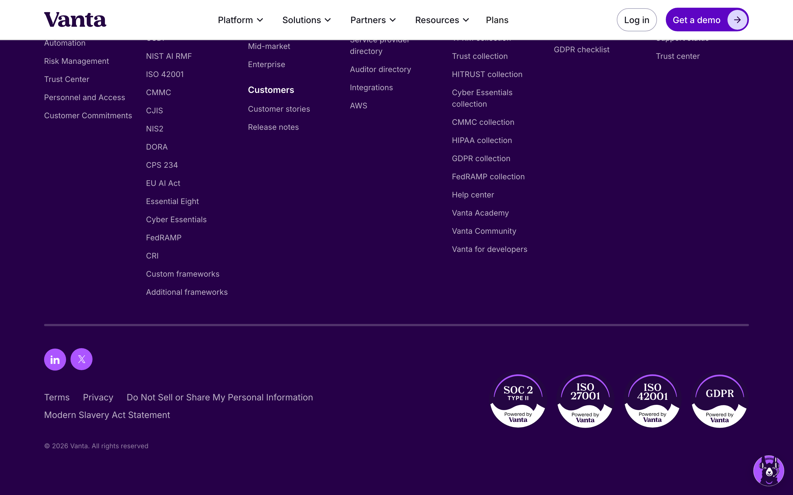Open the Resources menu chevron
Viewport: 793px width, 495px height.
pos(466,20)
